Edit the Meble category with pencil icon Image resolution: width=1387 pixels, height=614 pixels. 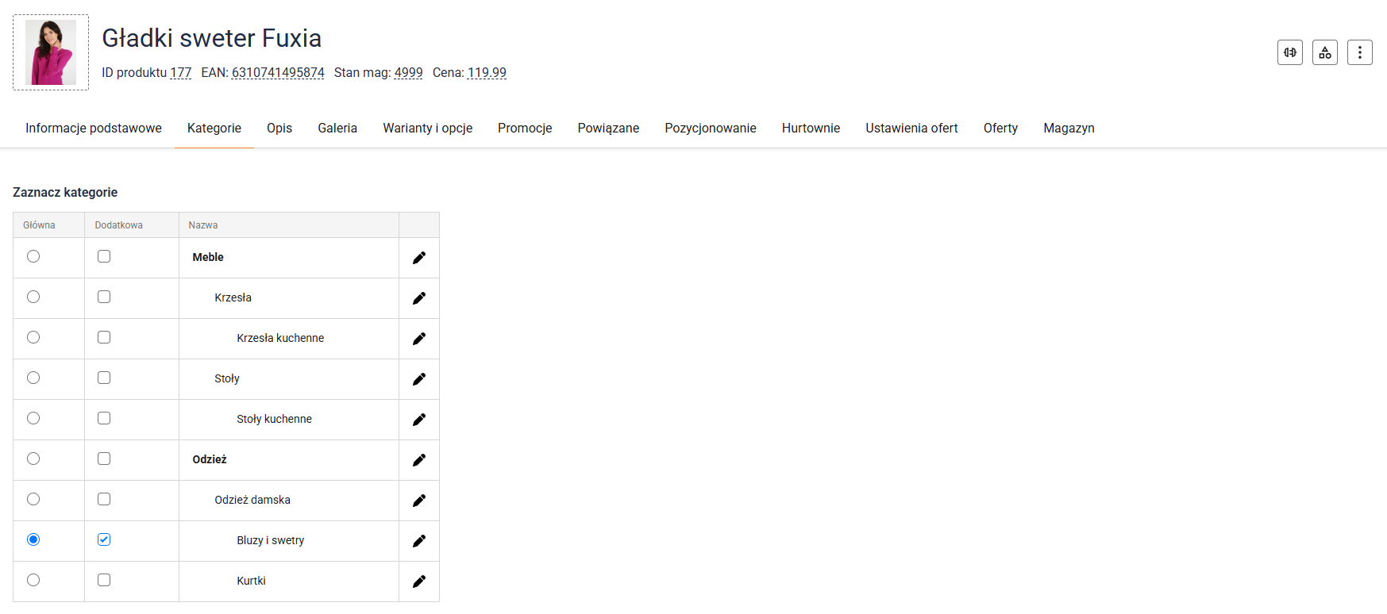pyautogui.click(x=418, y=258)
